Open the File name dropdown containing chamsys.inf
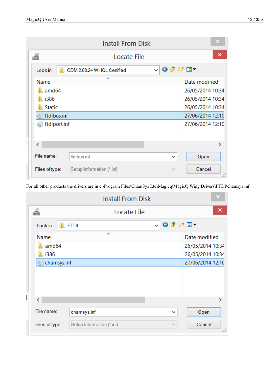The width and height of the screenshot is (276, 391). coord(174,312)
